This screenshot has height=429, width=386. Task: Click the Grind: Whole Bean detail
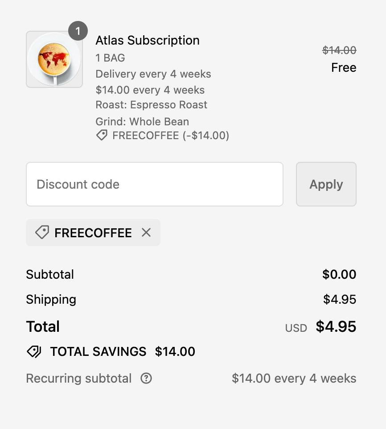click(142, 121)
